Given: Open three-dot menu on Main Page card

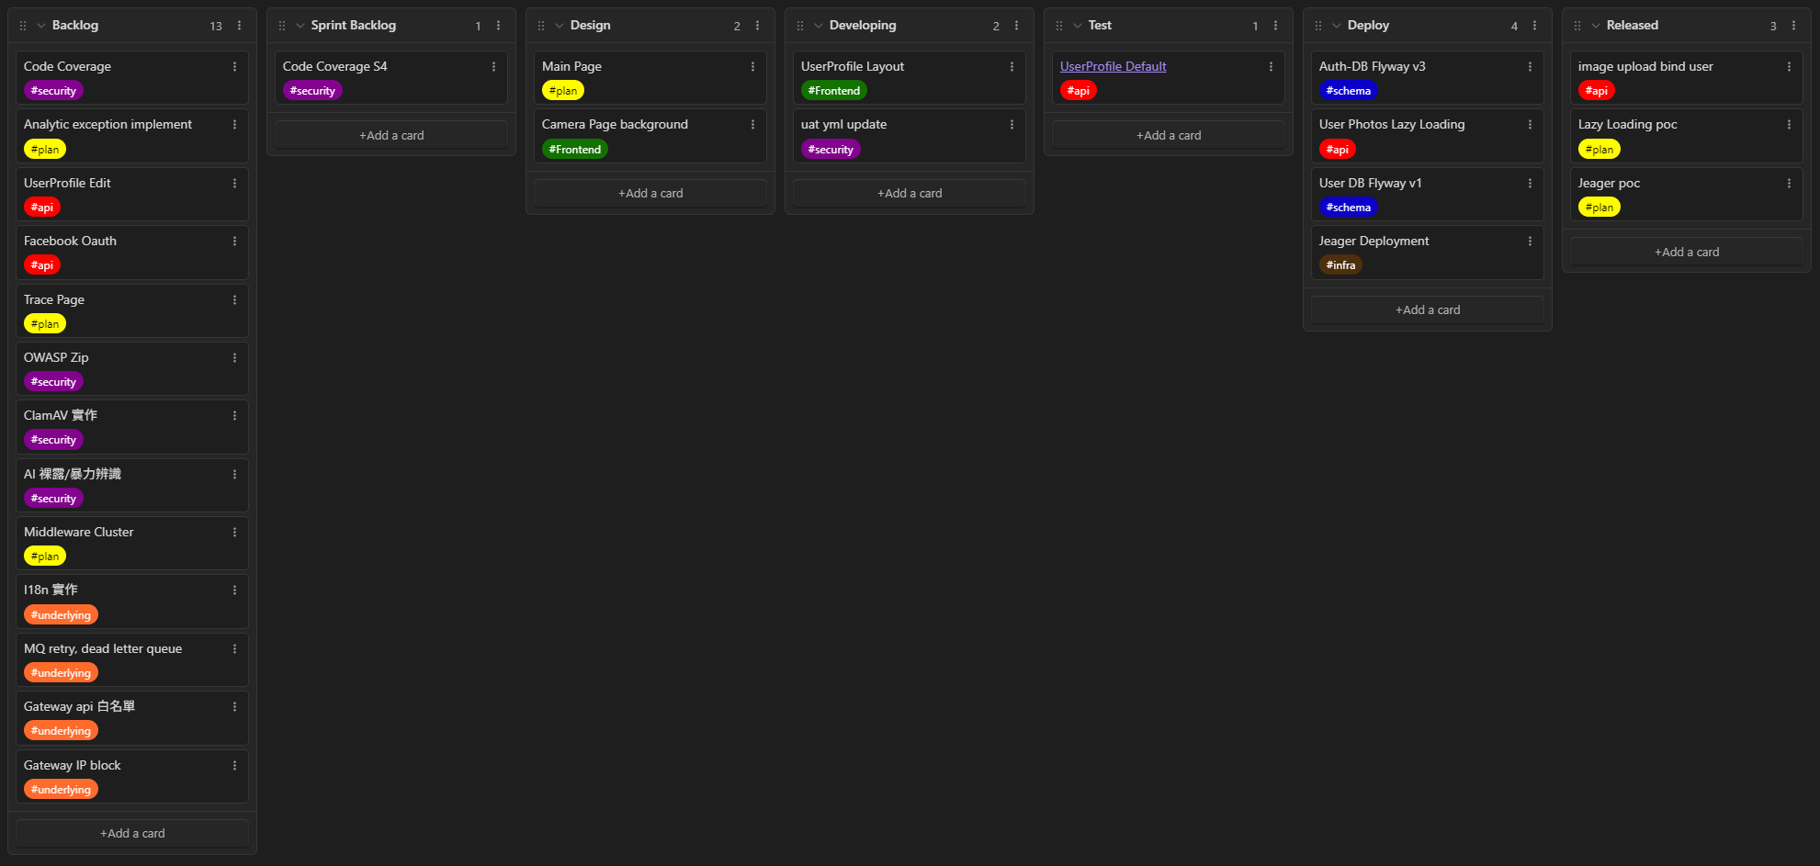Looking at the screenshot, I should click(x=753, y=67).
